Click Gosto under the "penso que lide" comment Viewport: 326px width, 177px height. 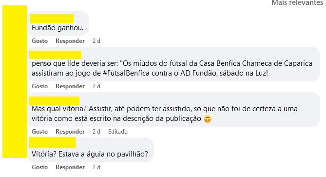click(39, 86)
